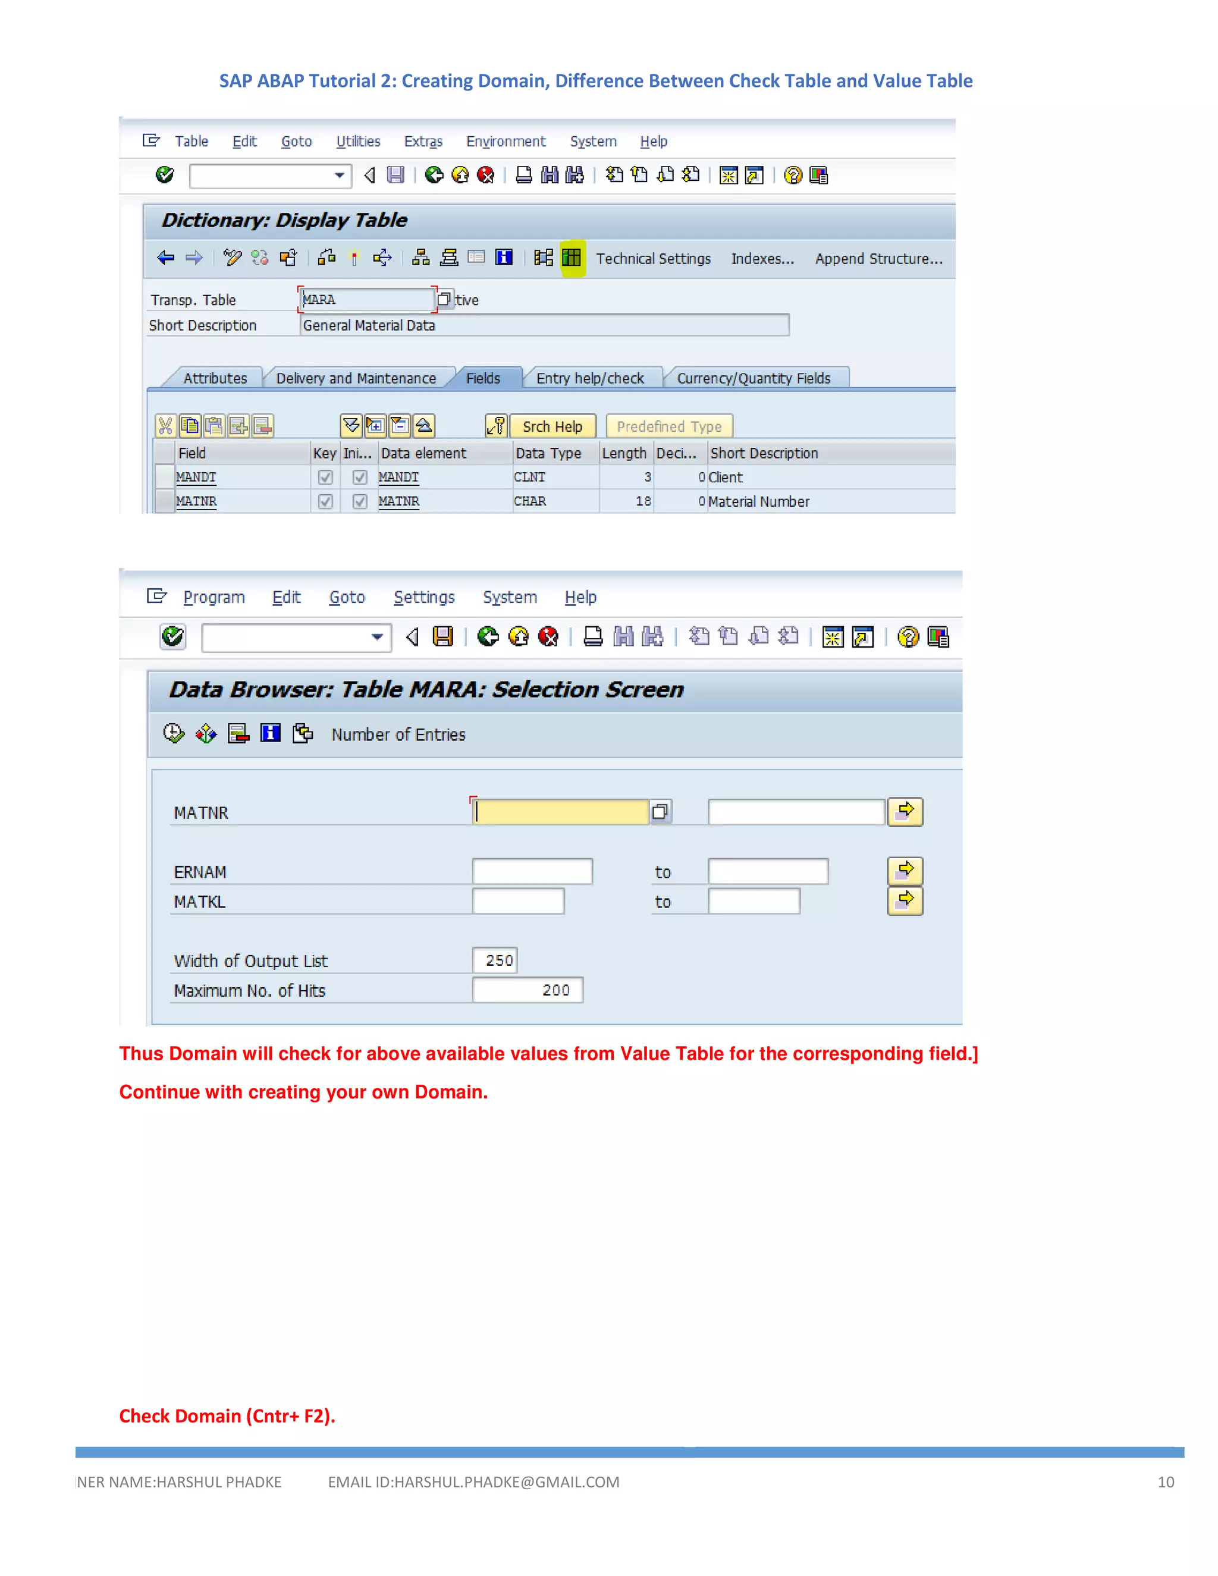The image size is (1218, 1576).
Task: Click blue Information icon in Dictionary toolbar
Action: 504,257
